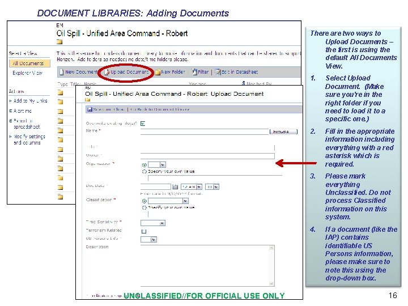The width and height of the screenshot is (408, 306).
Task: Click the Name column header
Action: 90,84
